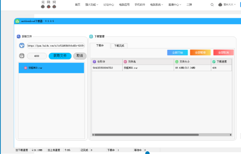Click the blue 获取文件 button
This screenshot has width=241, height=154.
(x=60, y=56)
